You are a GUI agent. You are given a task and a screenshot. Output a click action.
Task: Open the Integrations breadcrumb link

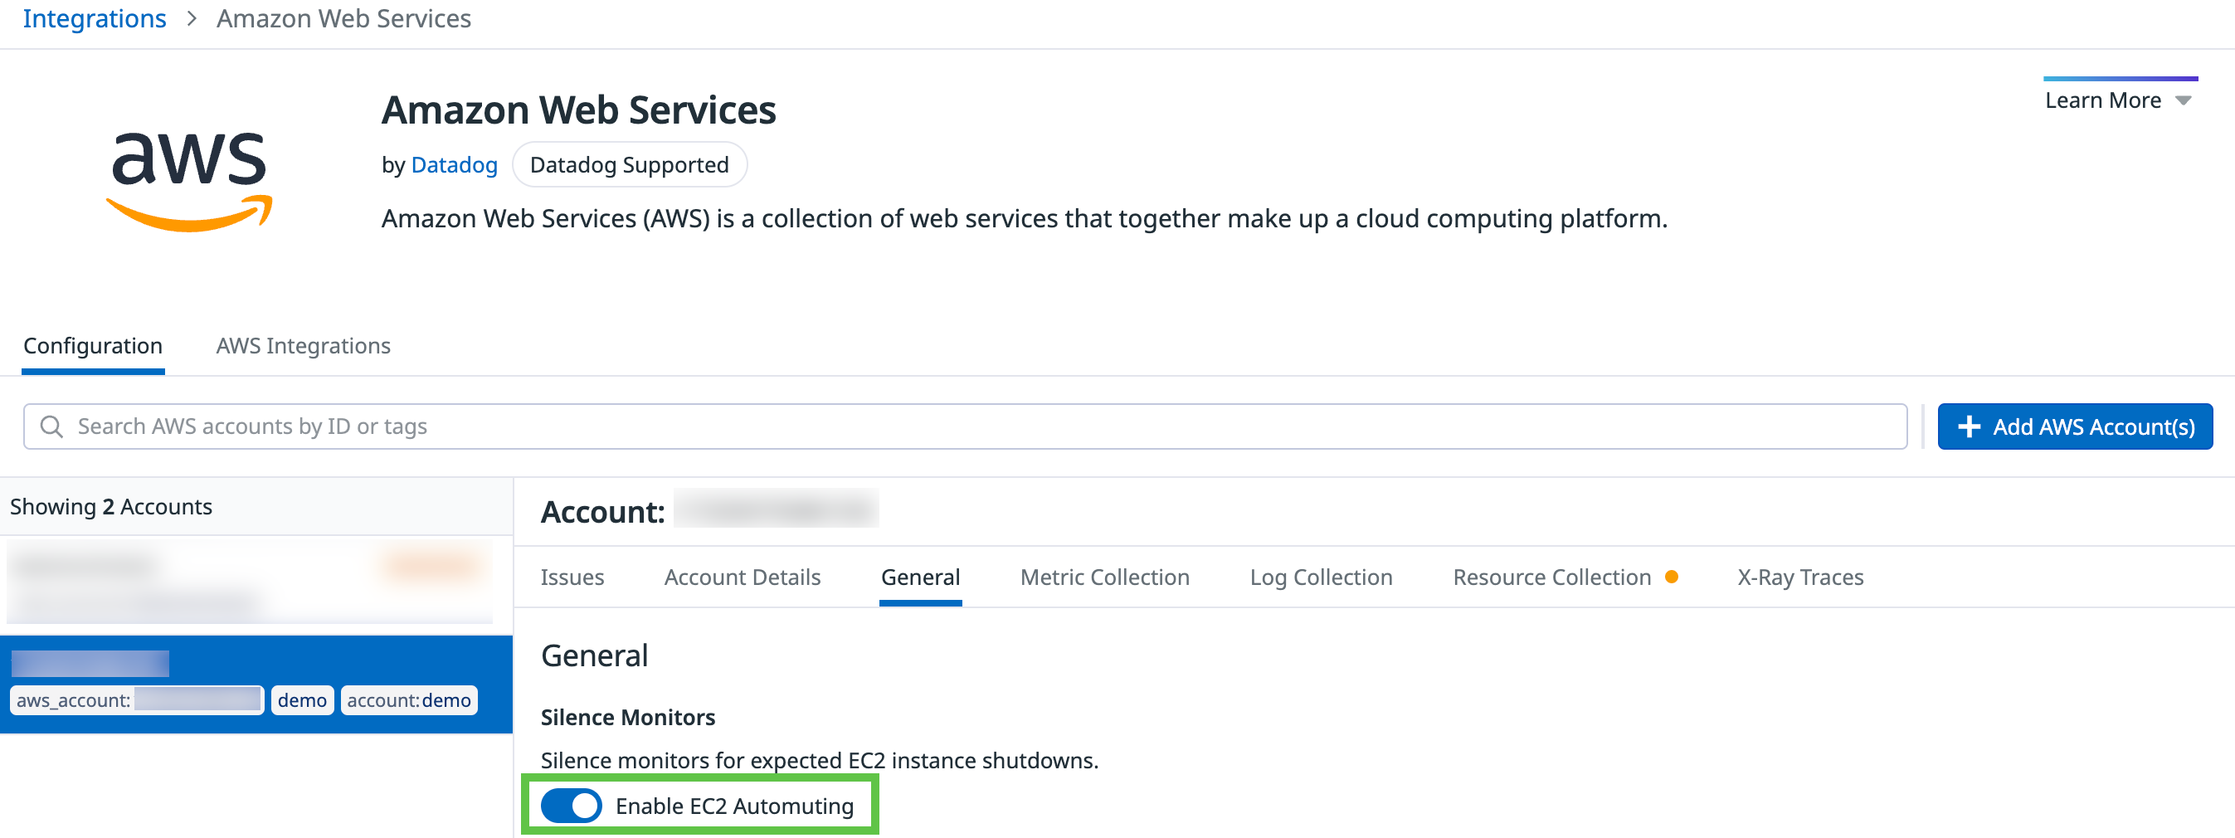95,18
